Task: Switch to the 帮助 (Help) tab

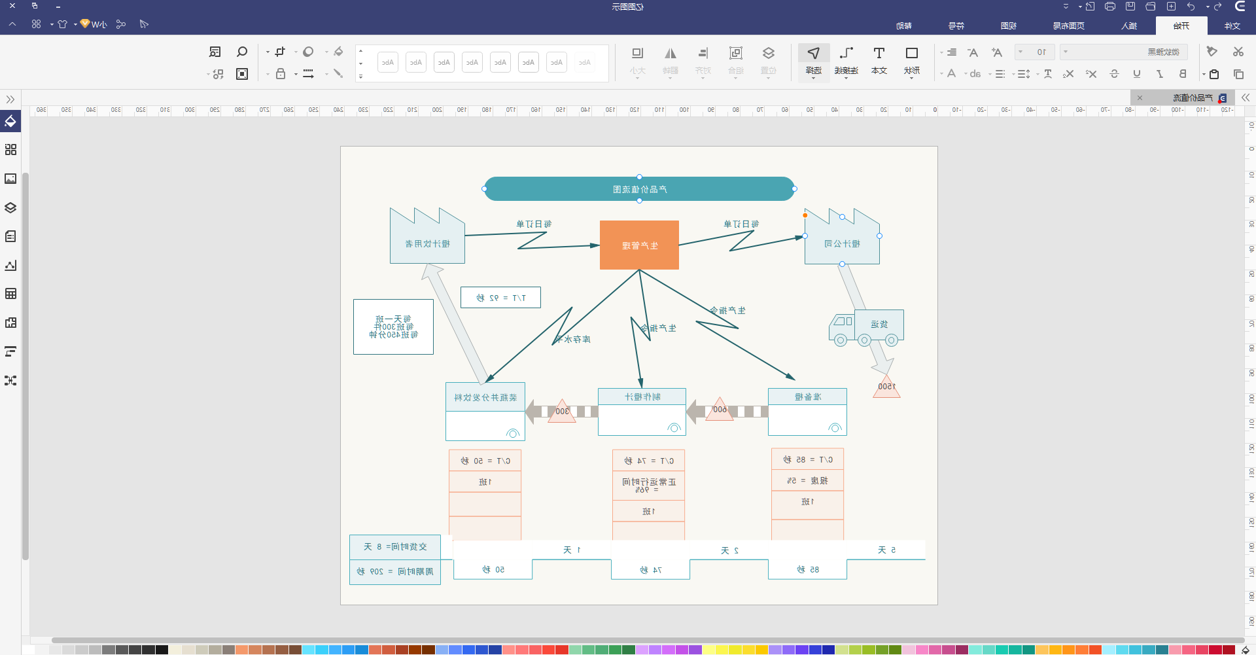Action: point(904,26)
